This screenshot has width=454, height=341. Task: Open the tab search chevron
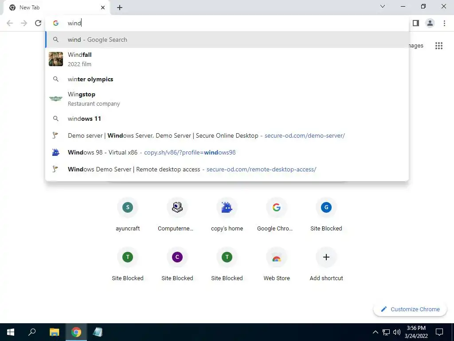point(383,6)
